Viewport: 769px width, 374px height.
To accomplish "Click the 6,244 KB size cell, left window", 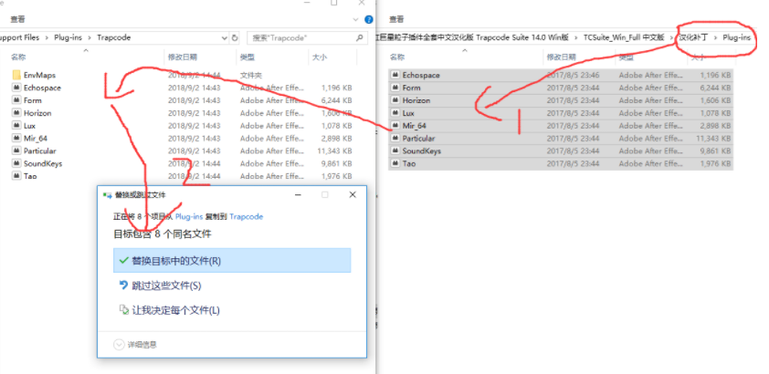I will tap(336, 100).
